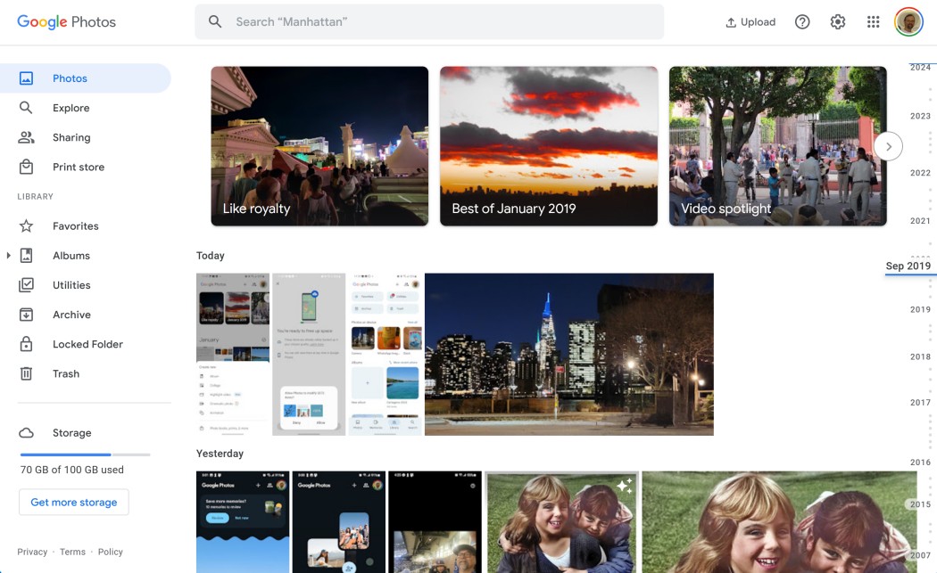Image resolution: width=937 pixels, height=573 pixels.
Task: Open the gray free-up-space screenshot thumbnail
Action: [309, 355]
